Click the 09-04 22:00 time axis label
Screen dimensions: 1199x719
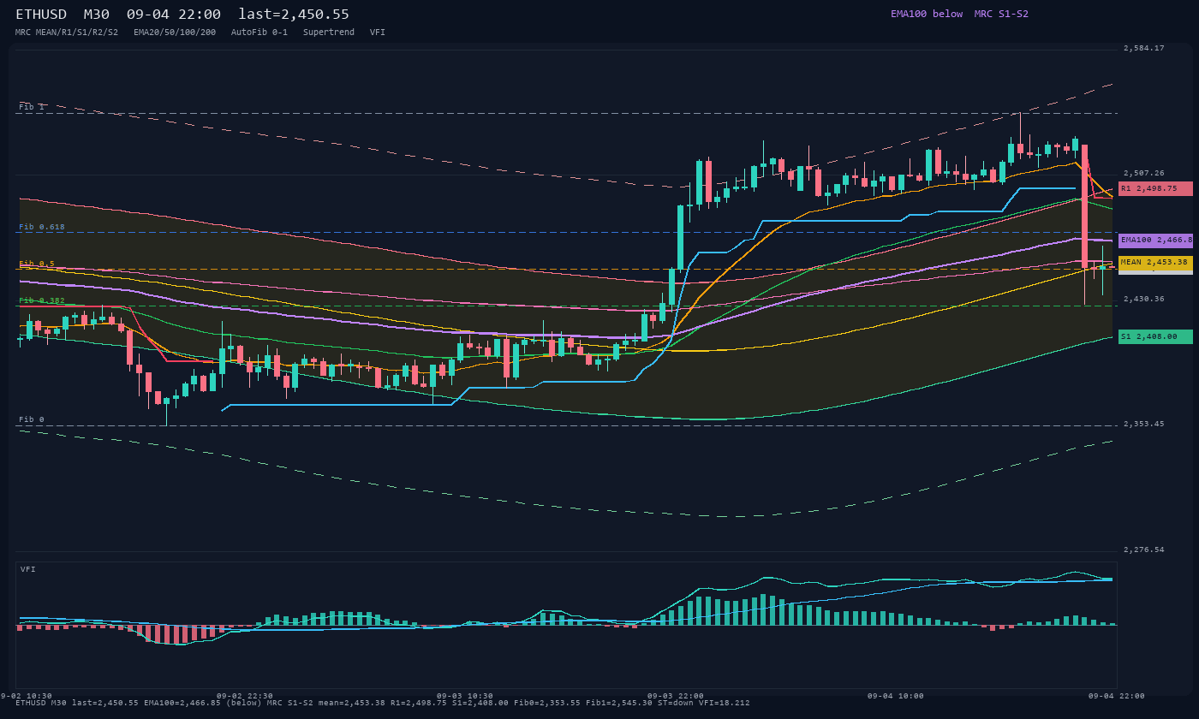click(1116, 696)
